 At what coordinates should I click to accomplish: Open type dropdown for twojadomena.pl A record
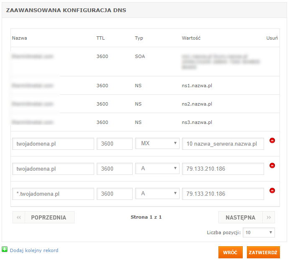tap(157, 168)
